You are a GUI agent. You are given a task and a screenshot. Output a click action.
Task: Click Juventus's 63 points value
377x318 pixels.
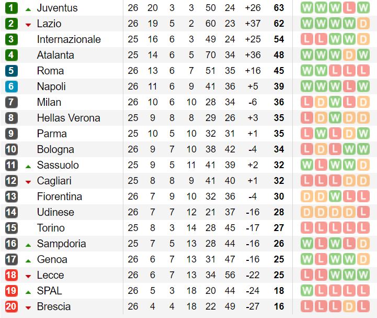click(x=279, y=8)
